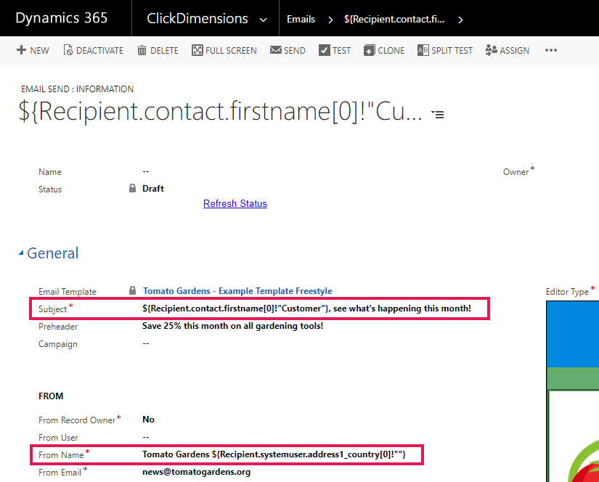The width and height of the screenshot is (599, 482).
Task: Edit the Subject field text
Action: pos(306,309)
